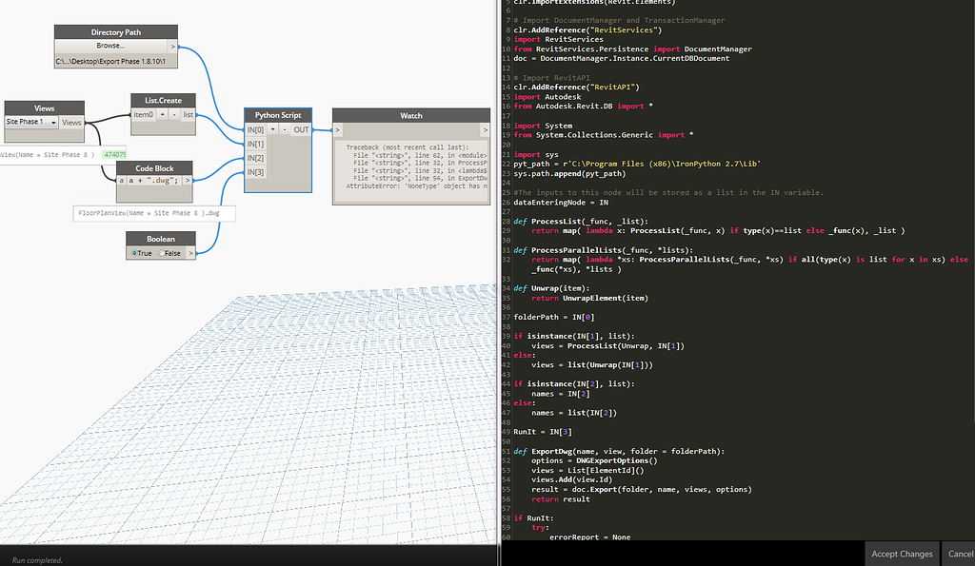Click the 474075 value preview under Views node
975x566 pixels.
114,155
